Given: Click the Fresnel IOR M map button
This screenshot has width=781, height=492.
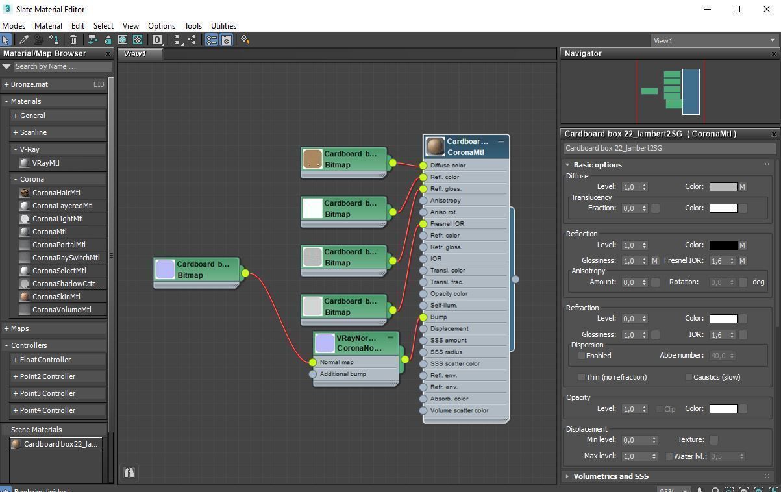Looking at the screenshot, I should [x=742, y=261].
